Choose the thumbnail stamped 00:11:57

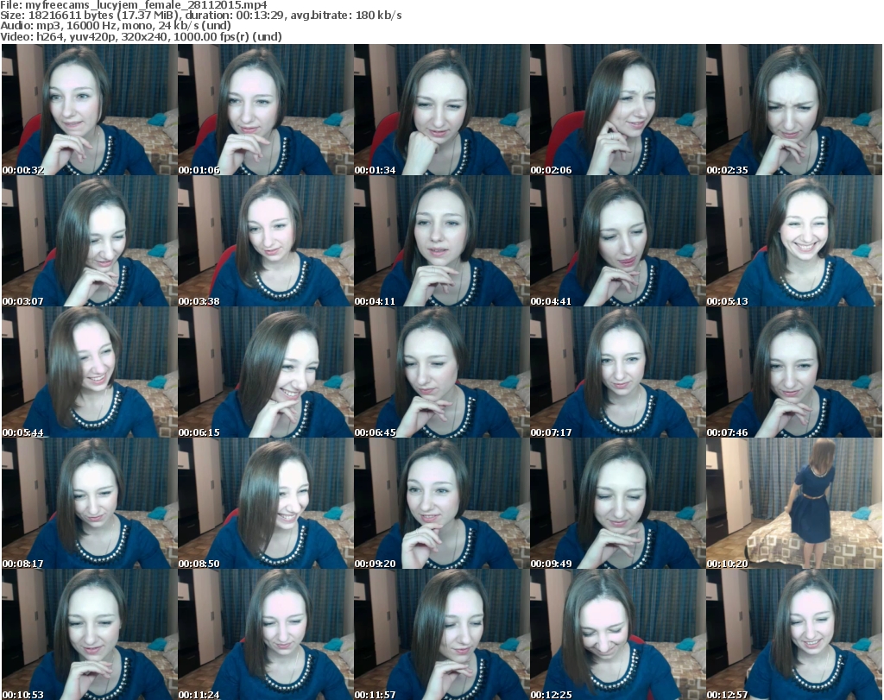point(441,634)
